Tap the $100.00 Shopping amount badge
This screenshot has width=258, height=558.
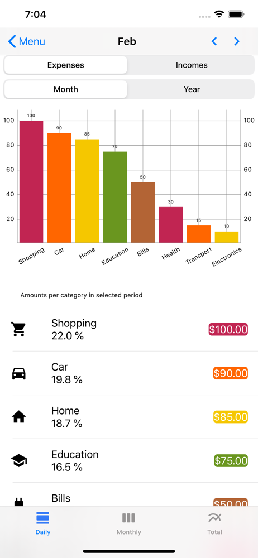[x=228, y=330]
